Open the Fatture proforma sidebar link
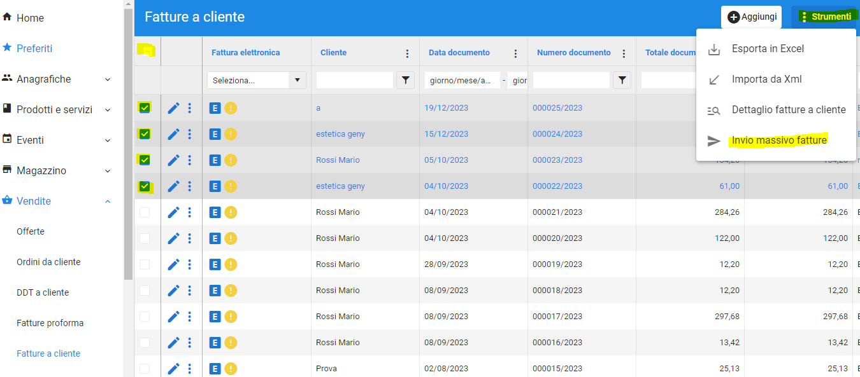Screen dimensions: 860x377 pyautogui.click(x=50, y=323)
